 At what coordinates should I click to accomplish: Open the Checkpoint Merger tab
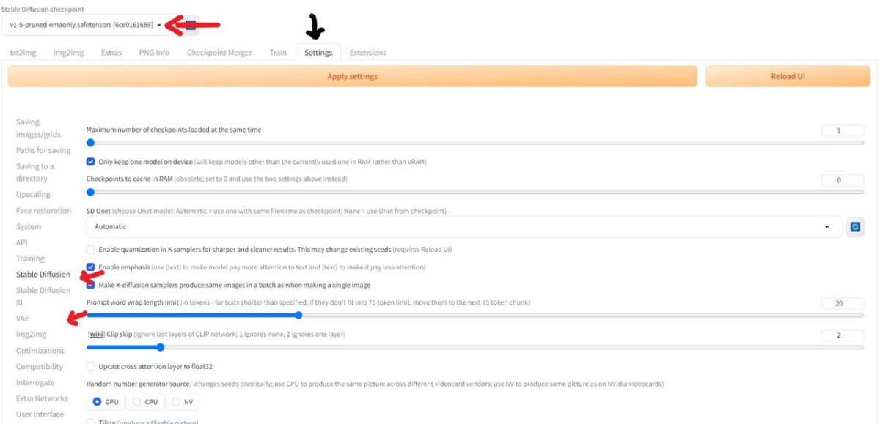pos(219,53)
